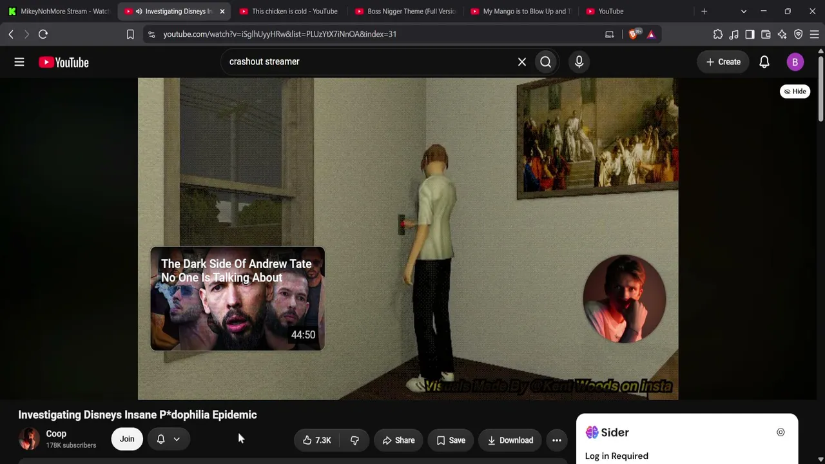Viewport: 825px width, 464px height.
Task: Open the account avatar B menu
Action: click(x=795, y=62)
